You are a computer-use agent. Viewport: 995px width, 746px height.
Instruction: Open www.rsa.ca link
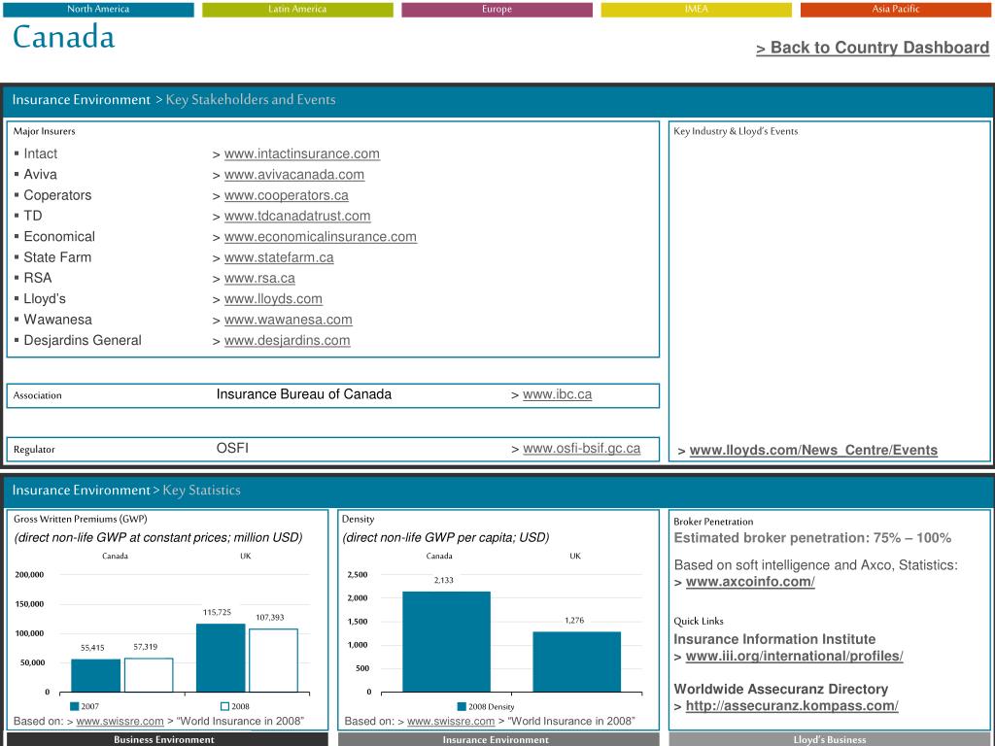pos(259,278)
